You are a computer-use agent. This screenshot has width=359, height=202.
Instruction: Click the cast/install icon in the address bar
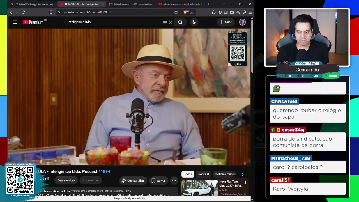[176, 12]
